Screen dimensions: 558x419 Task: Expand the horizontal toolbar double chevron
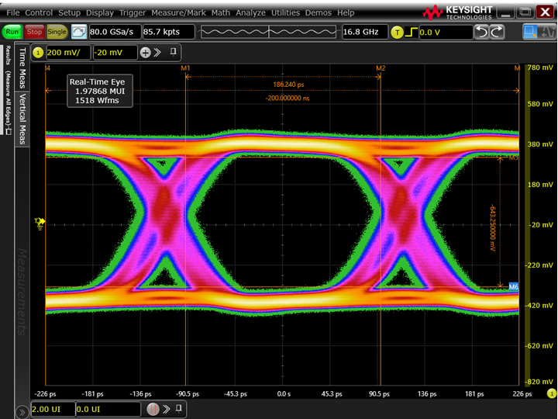pos(167,409)
